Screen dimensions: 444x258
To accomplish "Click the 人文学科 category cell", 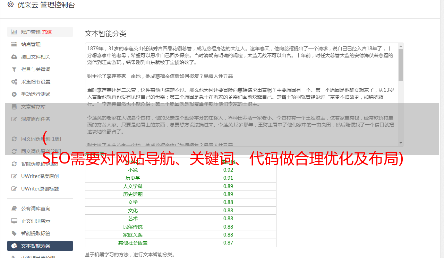I will click(133, 186).
